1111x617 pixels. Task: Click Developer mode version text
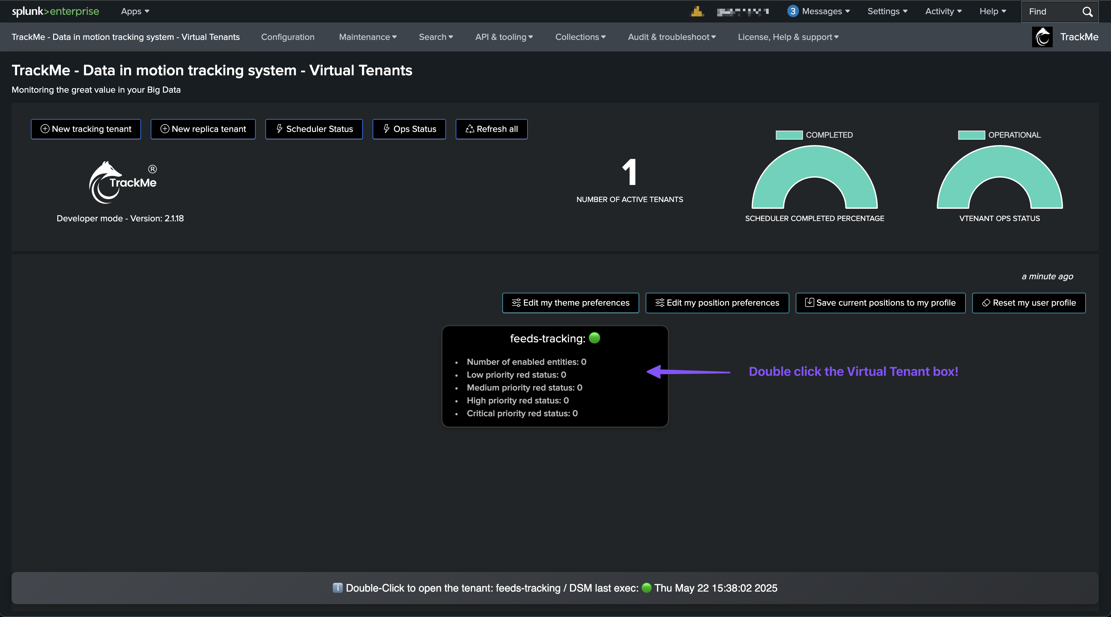point(120,218)
